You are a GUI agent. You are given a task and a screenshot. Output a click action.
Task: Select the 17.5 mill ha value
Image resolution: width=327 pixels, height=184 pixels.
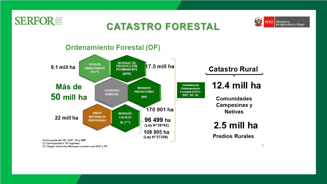[160, 66]
